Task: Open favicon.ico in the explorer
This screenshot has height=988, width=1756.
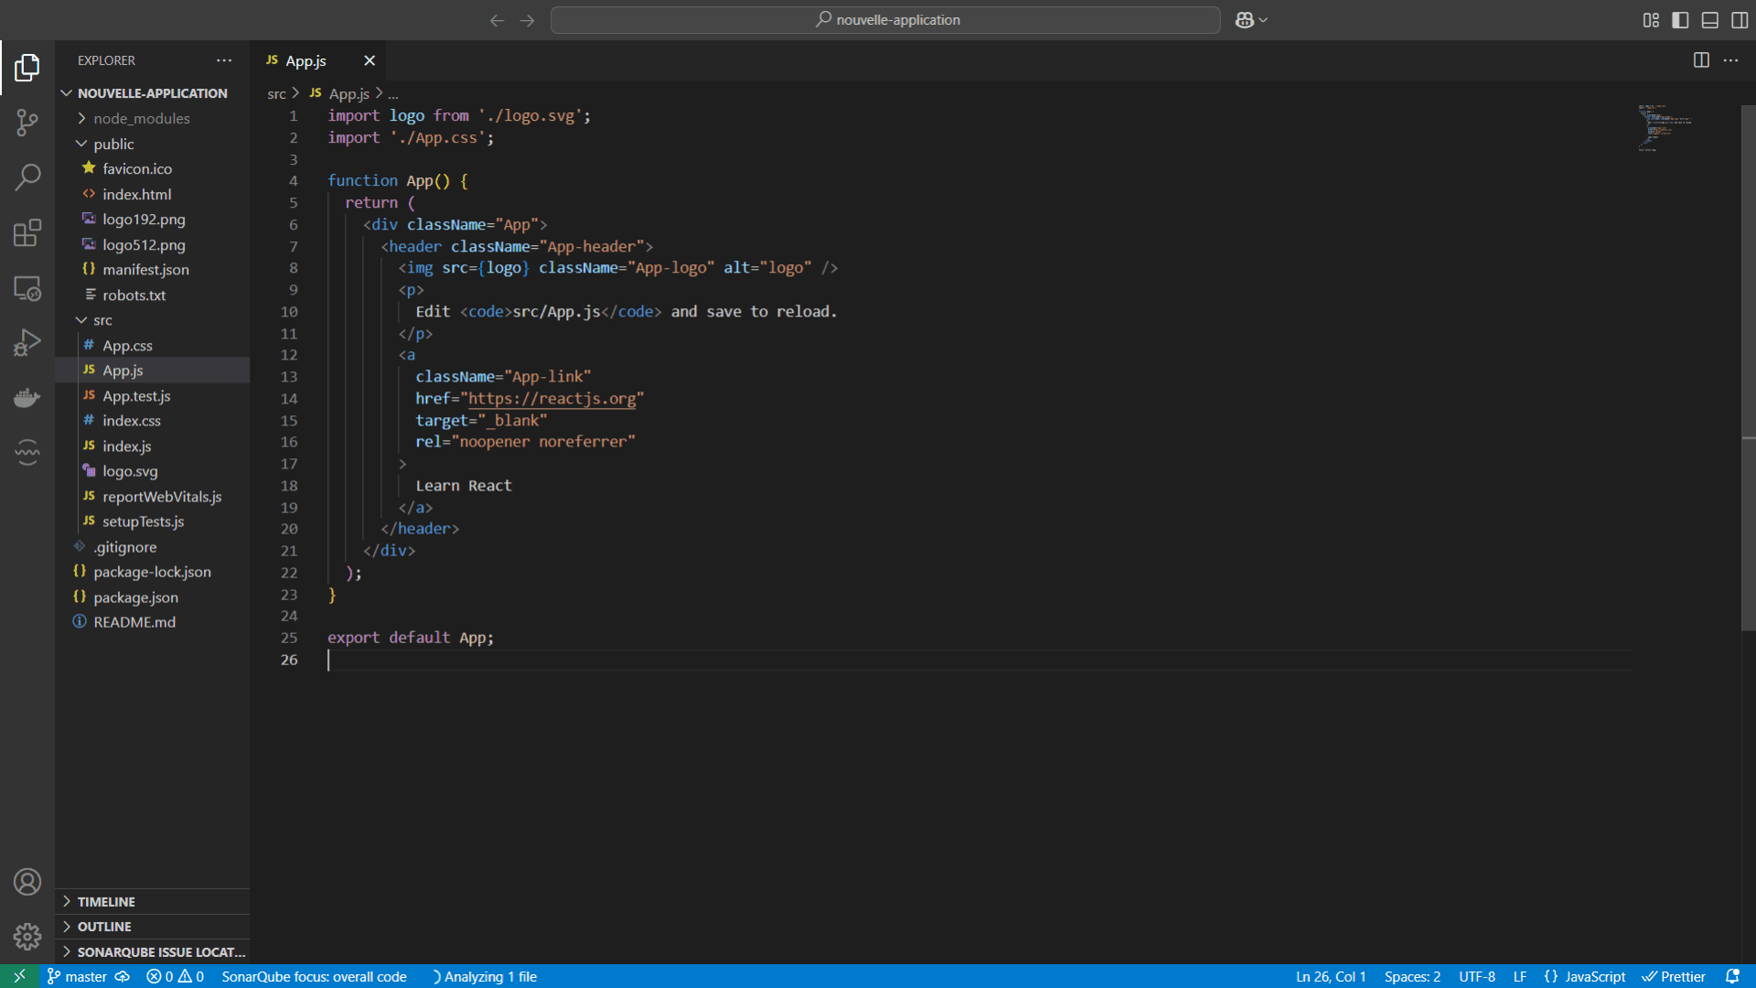Action: [x=152, y=168]
